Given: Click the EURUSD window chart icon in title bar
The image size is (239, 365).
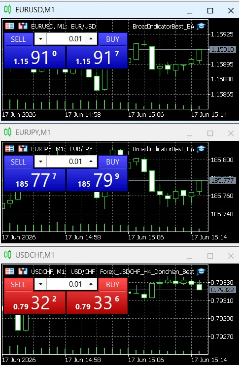Looking at the screenshot, I should 8,9.
